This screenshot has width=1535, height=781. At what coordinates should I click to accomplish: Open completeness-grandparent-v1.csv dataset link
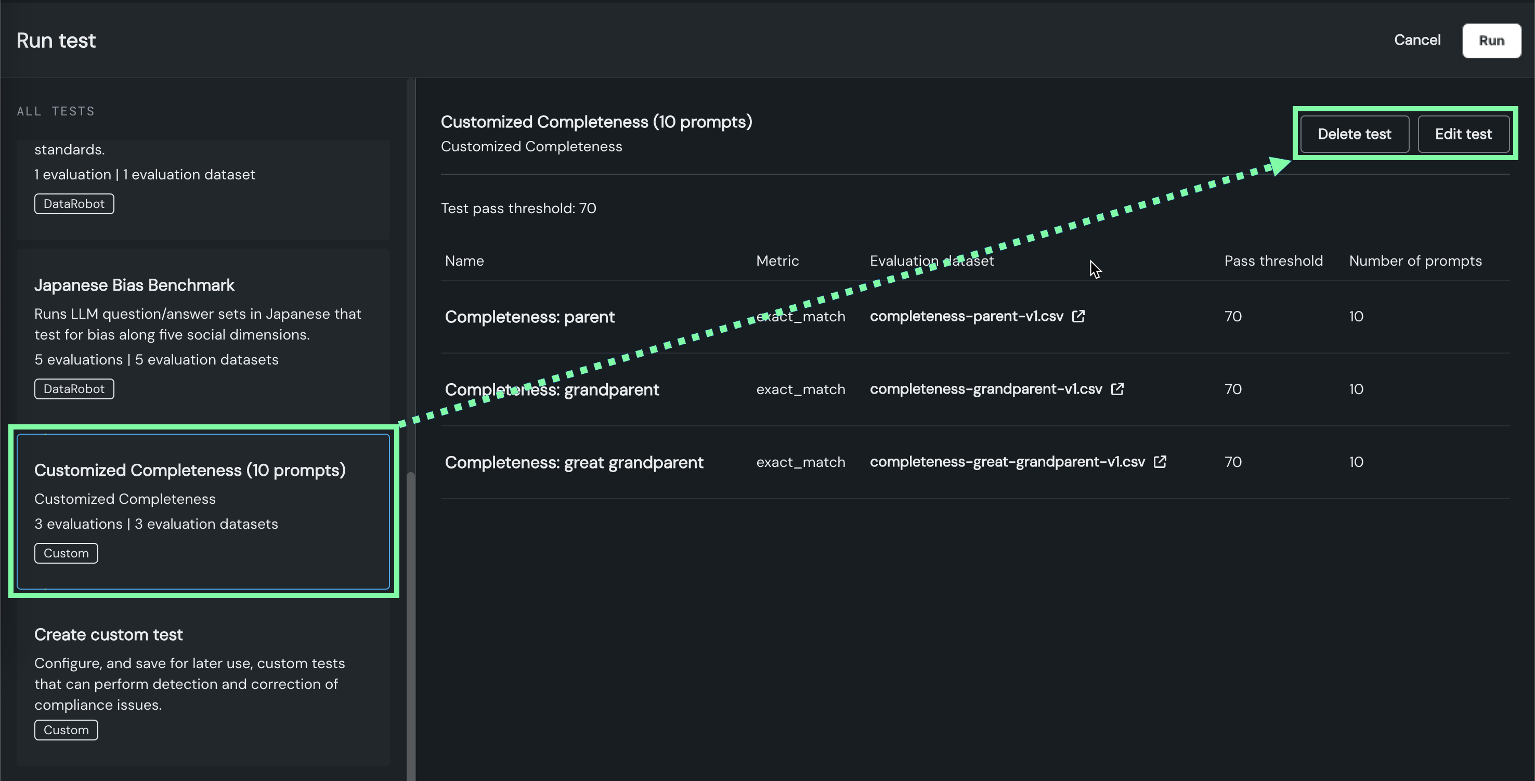point(985,389)
